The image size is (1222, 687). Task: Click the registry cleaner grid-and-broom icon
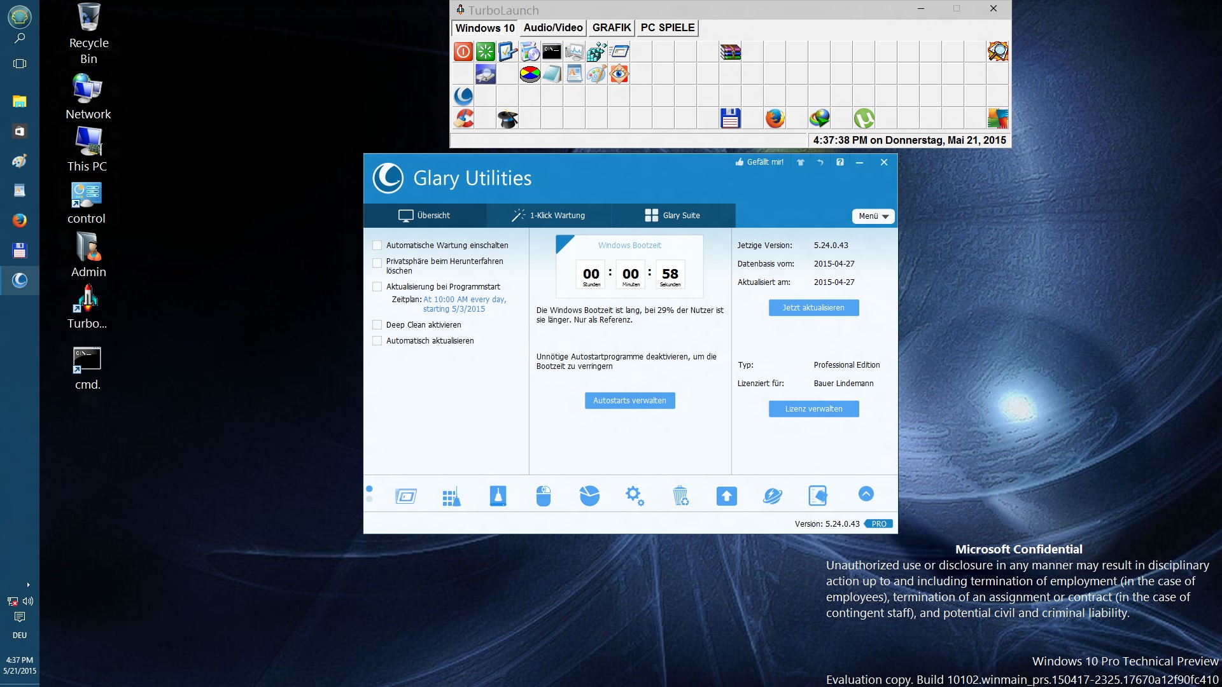tap(451, 496)
